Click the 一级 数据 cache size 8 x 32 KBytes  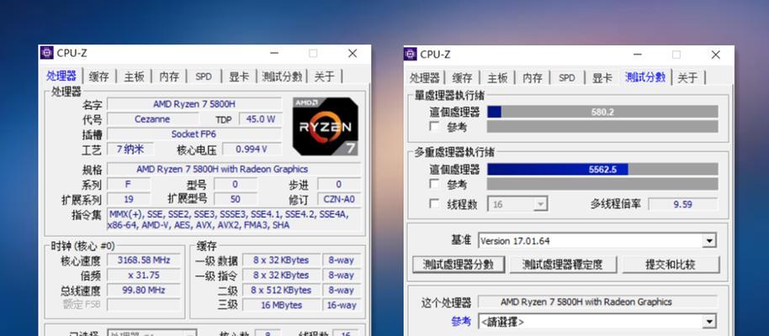click(282, 260)
